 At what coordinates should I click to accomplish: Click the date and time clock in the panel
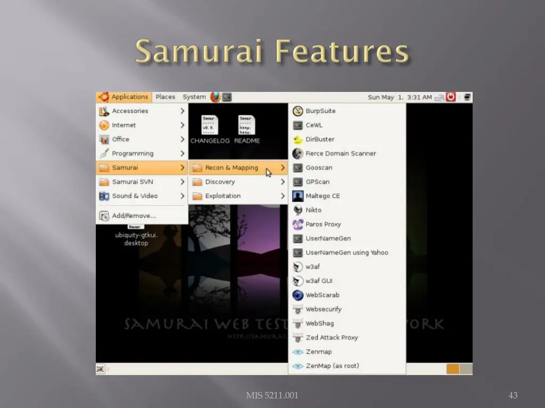tap(400, 97)
